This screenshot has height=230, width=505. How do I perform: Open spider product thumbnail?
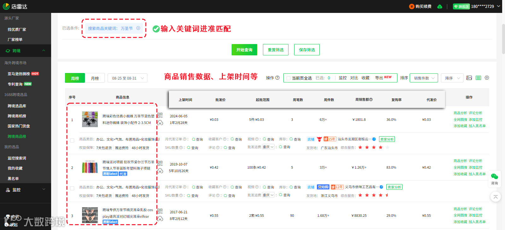tap(90, 119)
